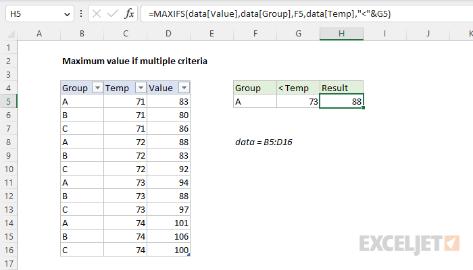Select row 1 header
The image size is (473, 270).
8,48
